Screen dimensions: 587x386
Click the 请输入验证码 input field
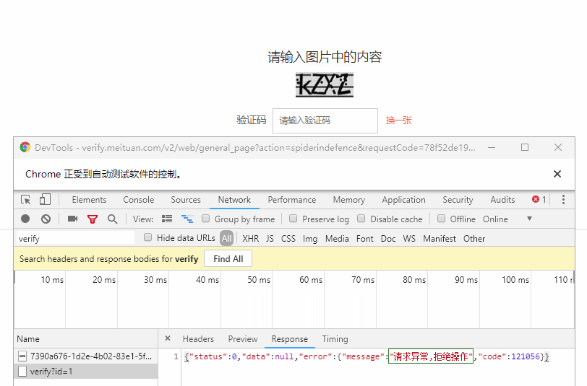(325, 120)
